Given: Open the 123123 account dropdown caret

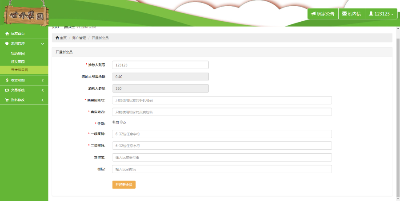Looking at the screenshot, I should [x=392, y=14].
